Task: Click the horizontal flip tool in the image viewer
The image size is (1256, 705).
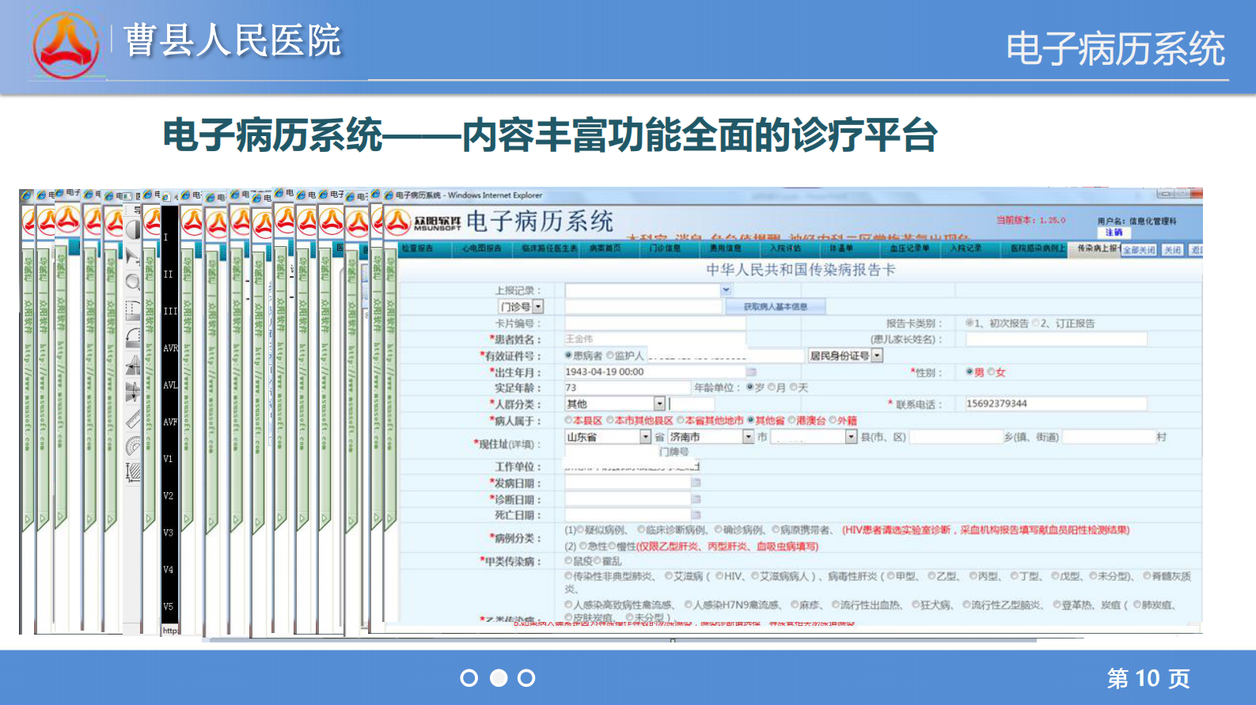Action: 133,365
